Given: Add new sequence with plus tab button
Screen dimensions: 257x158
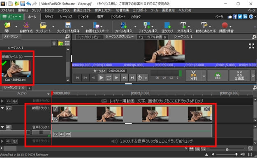Looking at the screenshot, I should [29, 88].
